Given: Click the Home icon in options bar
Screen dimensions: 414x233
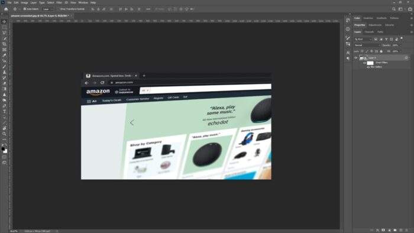Looking at the screenshot, I should 6,9.
